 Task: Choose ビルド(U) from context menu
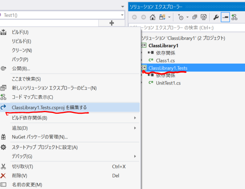(x=20, y=32)
